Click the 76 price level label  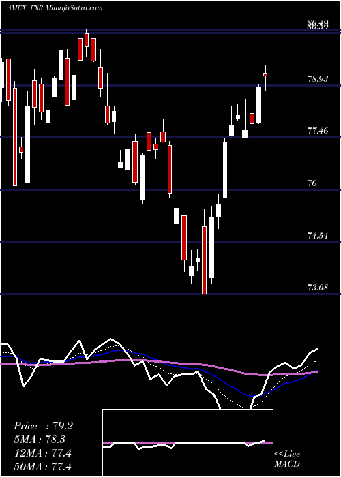[x=312, y=183]
